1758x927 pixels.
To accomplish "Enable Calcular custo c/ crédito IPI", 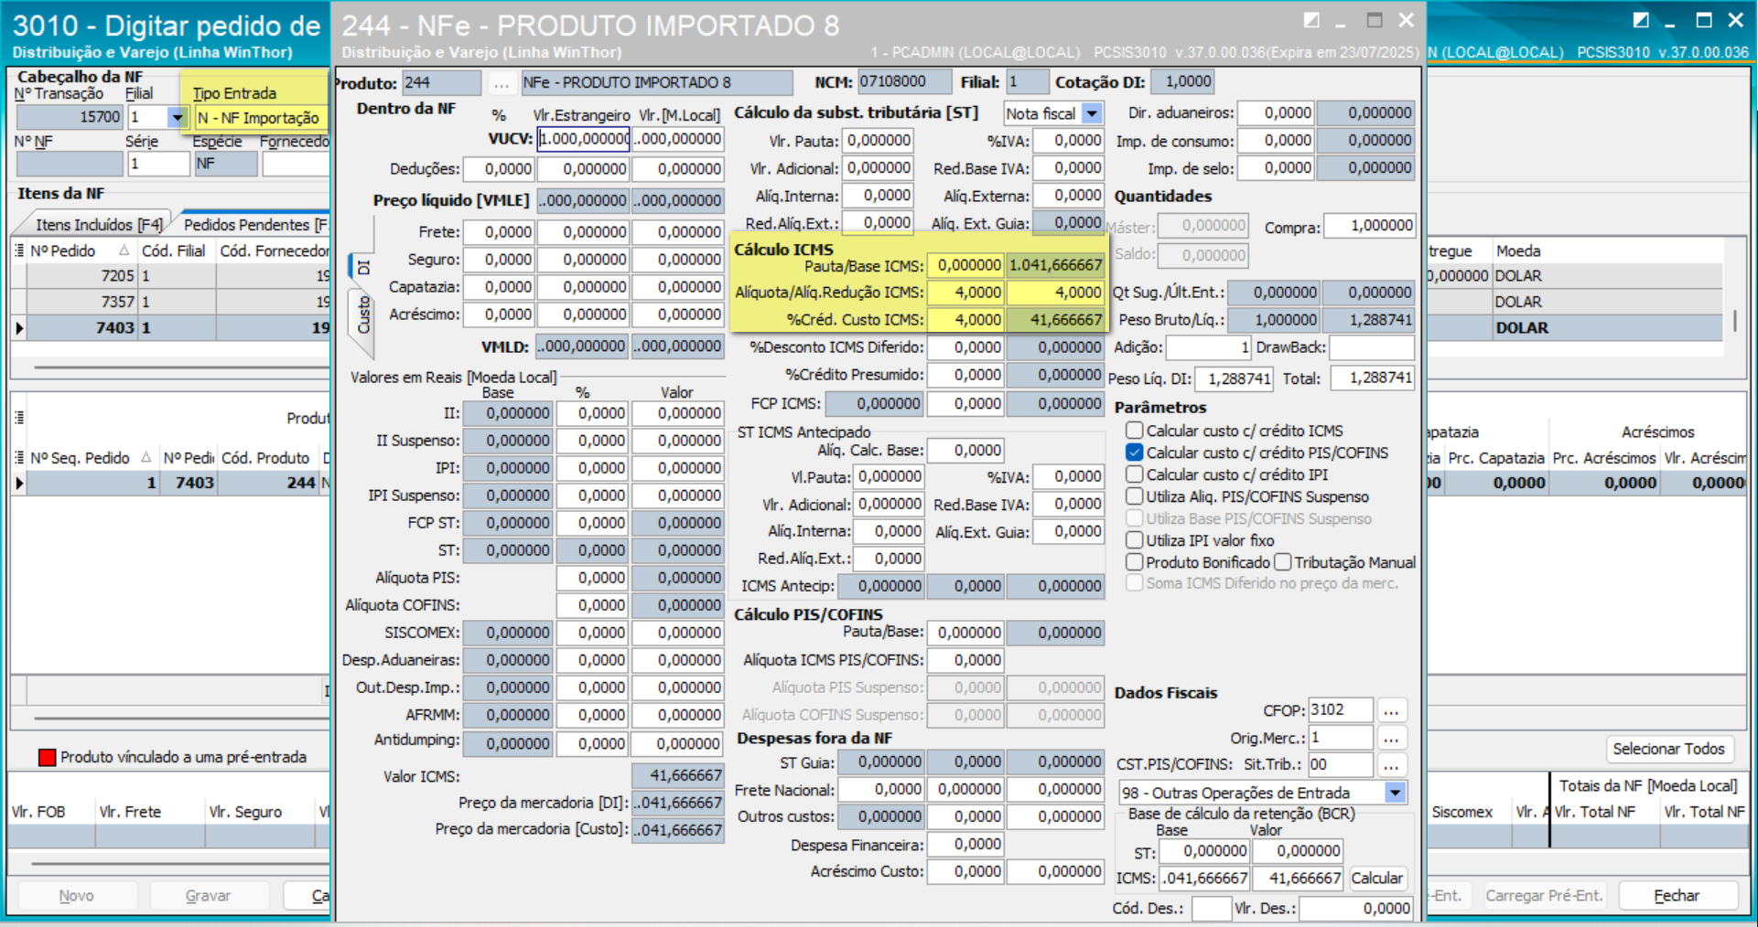I will coord(1135,474).
